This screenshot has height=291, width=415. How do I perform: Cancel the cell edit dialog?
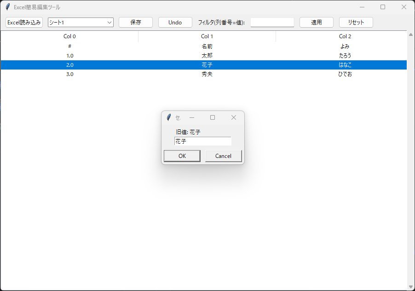(x=223, y=156)
